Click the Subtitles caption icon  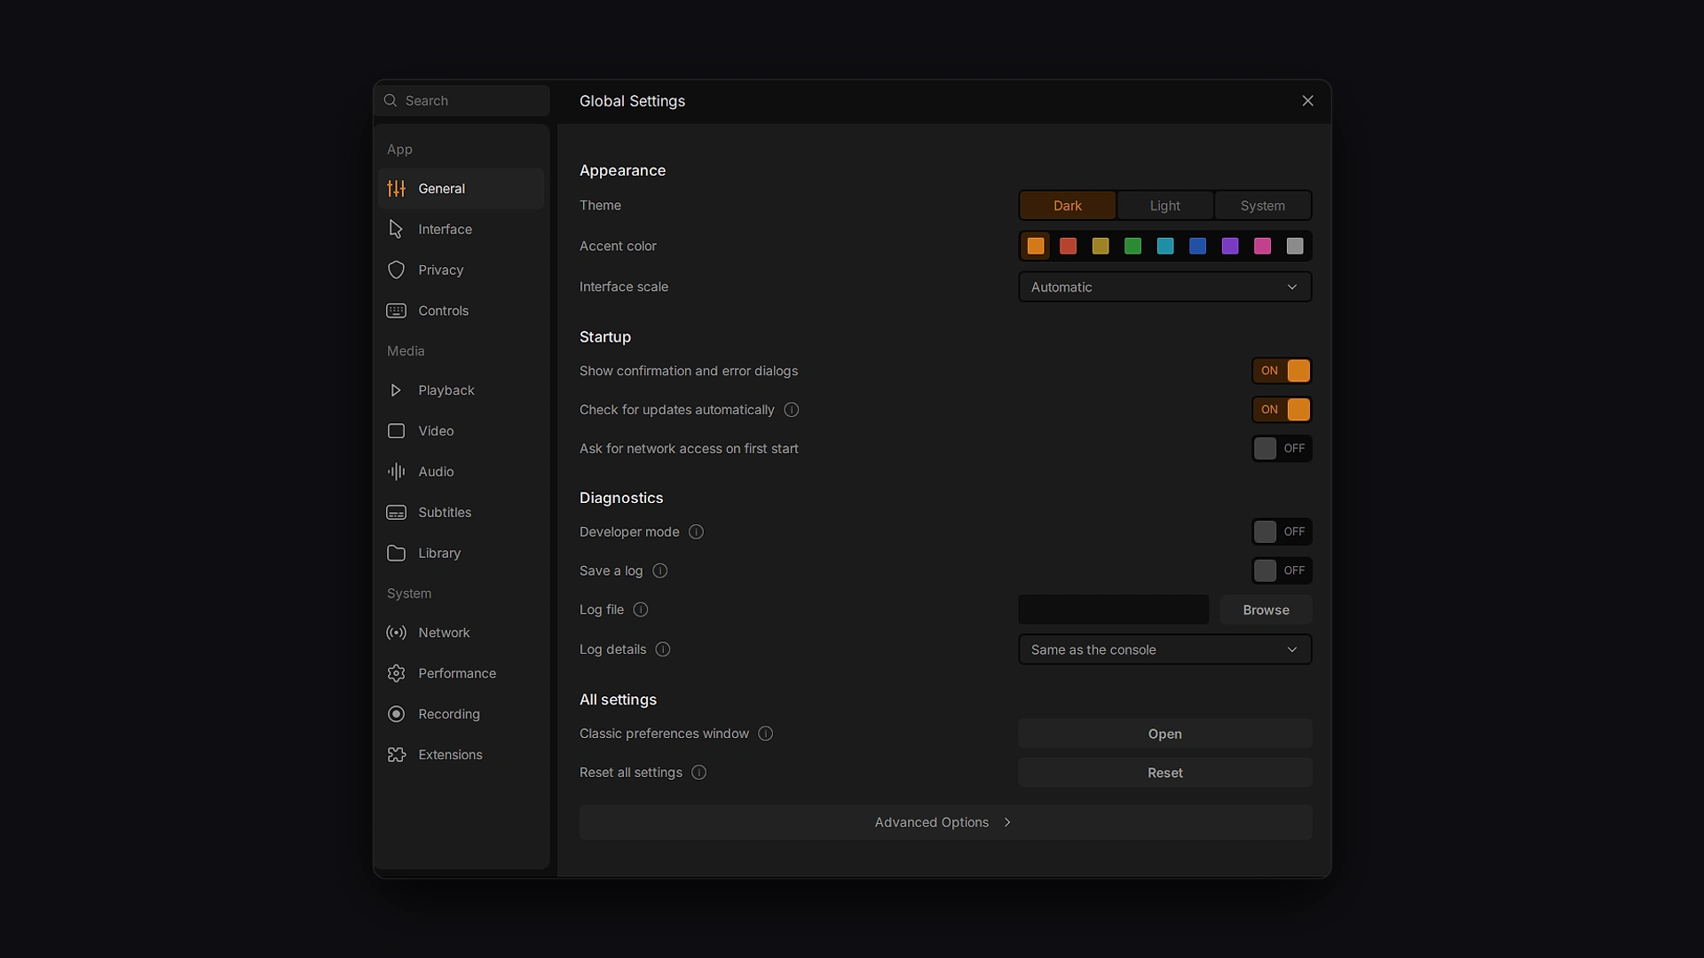(396, 513)
